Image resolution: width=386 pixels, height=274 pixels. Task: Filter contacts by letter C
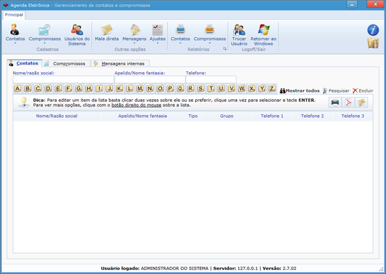tap(38, 88)
